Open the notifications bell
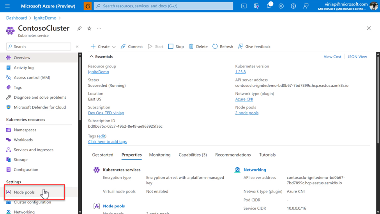380x214 pixels. (x=269, y=6)
